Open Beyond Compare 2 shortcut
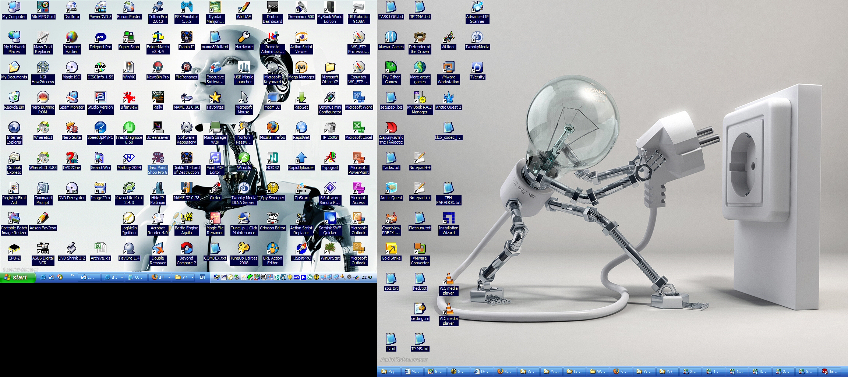This screenshot has width=848, height=377. click(186, 254)
